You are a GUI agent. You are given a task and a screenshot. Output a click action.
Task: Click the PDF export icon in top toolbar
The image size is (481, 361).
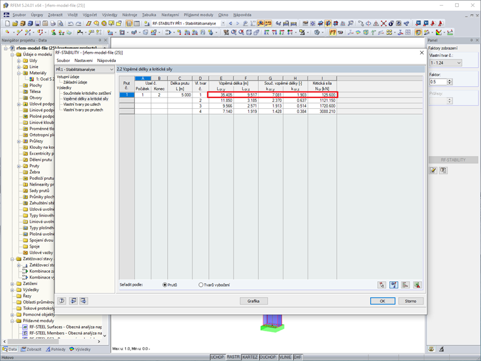pos(440,23)
